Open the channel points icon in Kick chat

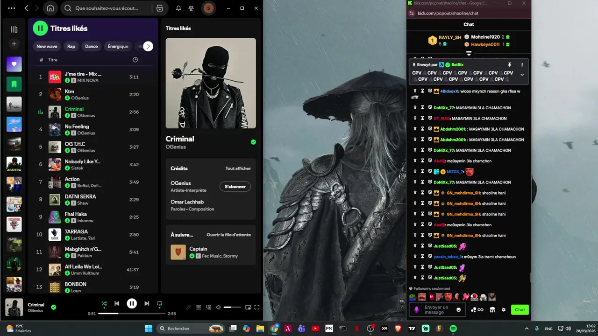coord(477,310)
